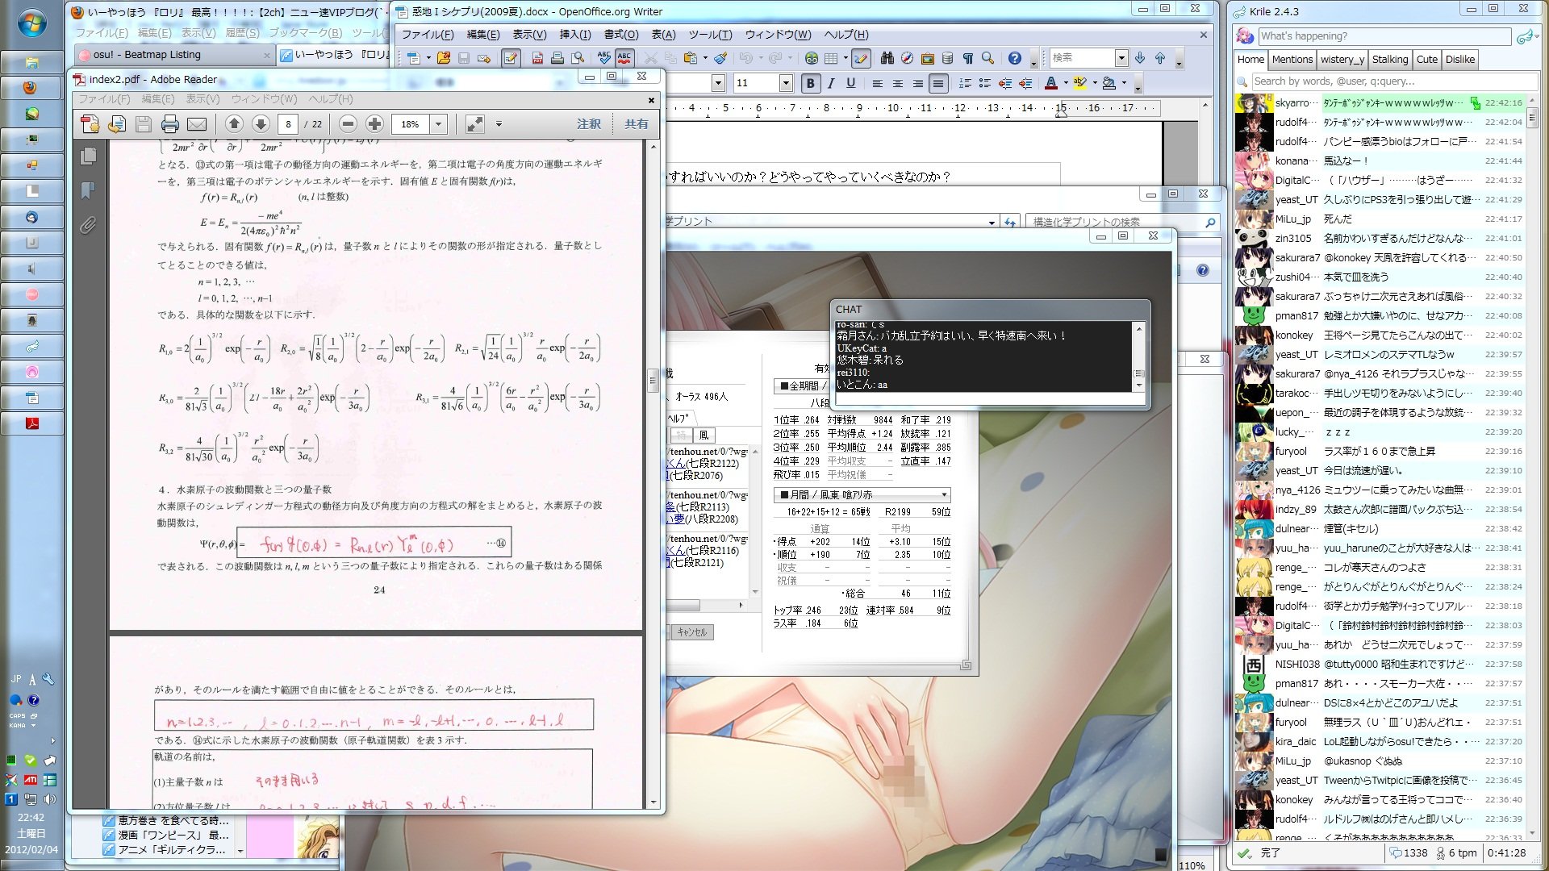Open the Navigator compass icon in Writer
1549x871 pixels.
click(x=907, y=58)
